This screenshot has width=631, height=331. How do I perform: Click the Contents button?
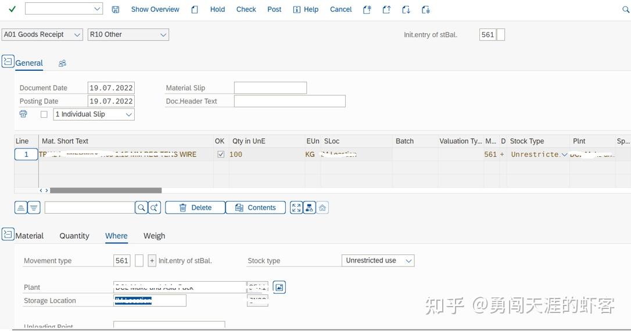click(256, 207)
